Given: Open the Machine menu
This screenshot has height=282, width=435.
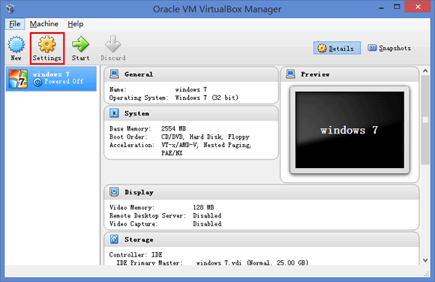Looking at the screenshot, I should click(43, 24).
